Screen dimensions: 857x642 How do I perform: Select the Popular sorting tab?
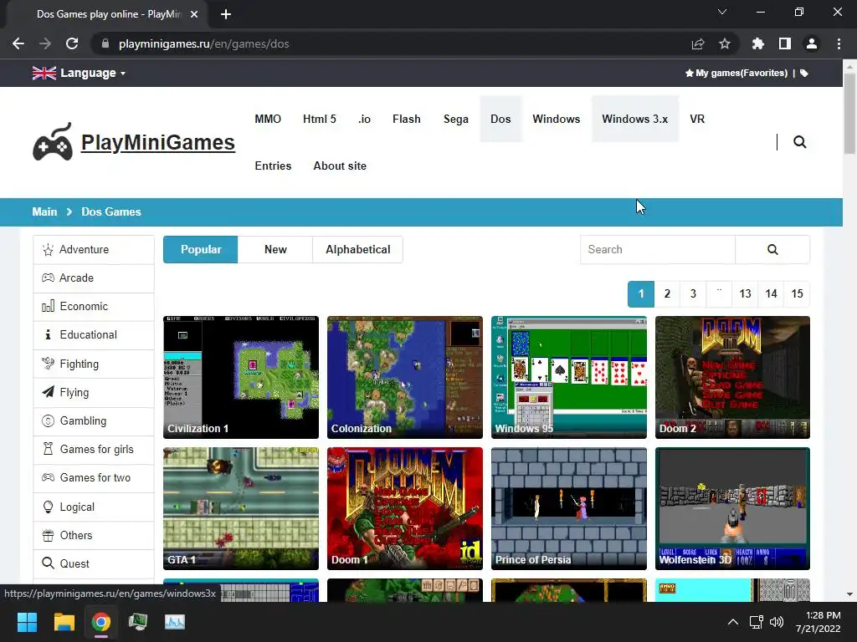[201, 249]
